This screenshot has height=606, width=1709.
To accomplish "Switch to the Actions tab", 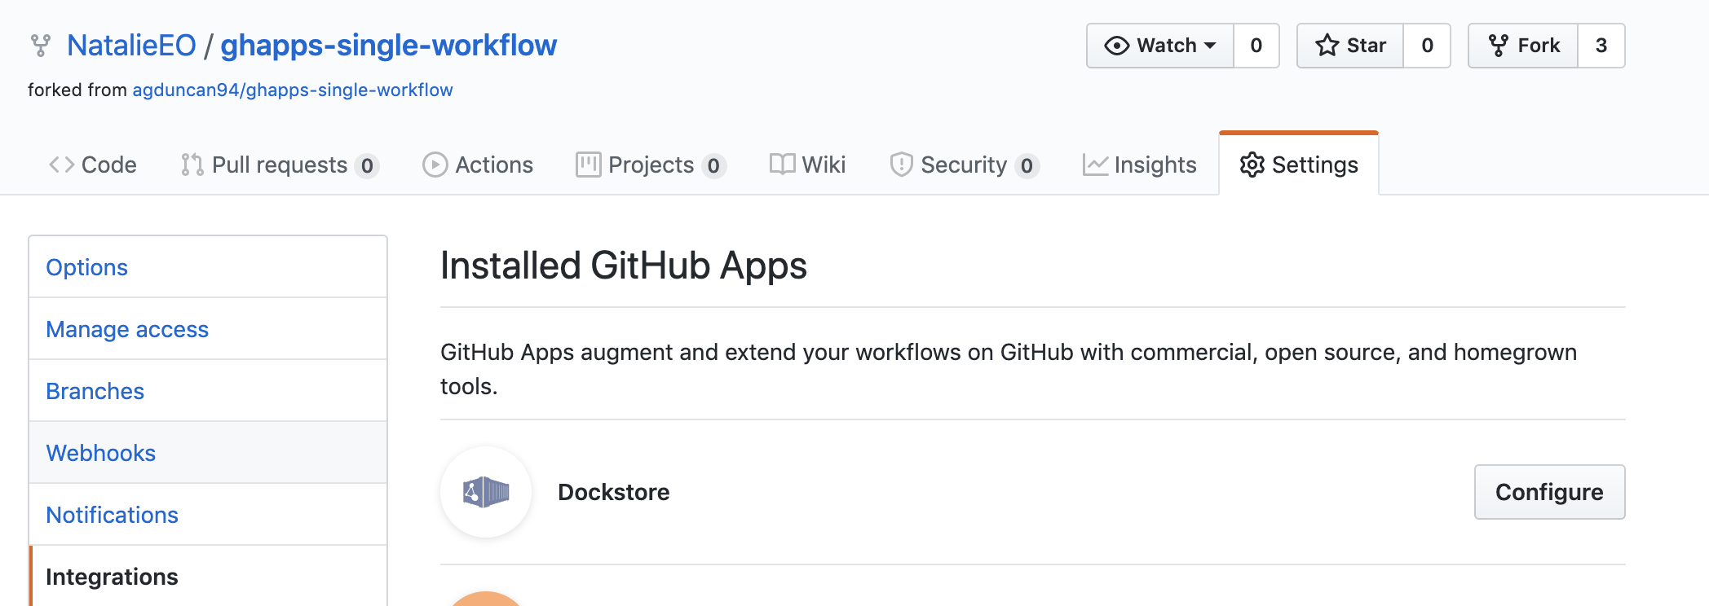I will pos(478,165).
